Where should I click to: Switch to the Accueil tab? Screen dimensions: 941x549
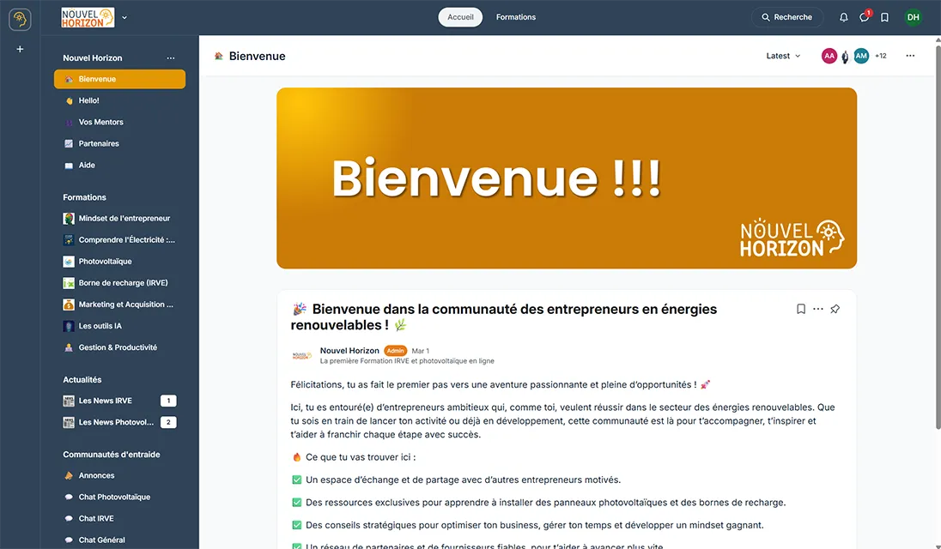(x=460, y=17)
